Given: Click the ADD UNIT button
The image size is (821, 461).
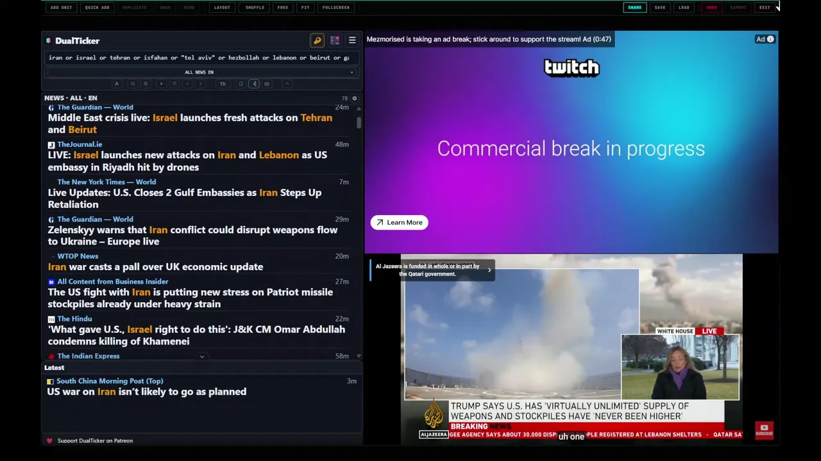Looking at the screenshot, I should (x=61, y=8).
